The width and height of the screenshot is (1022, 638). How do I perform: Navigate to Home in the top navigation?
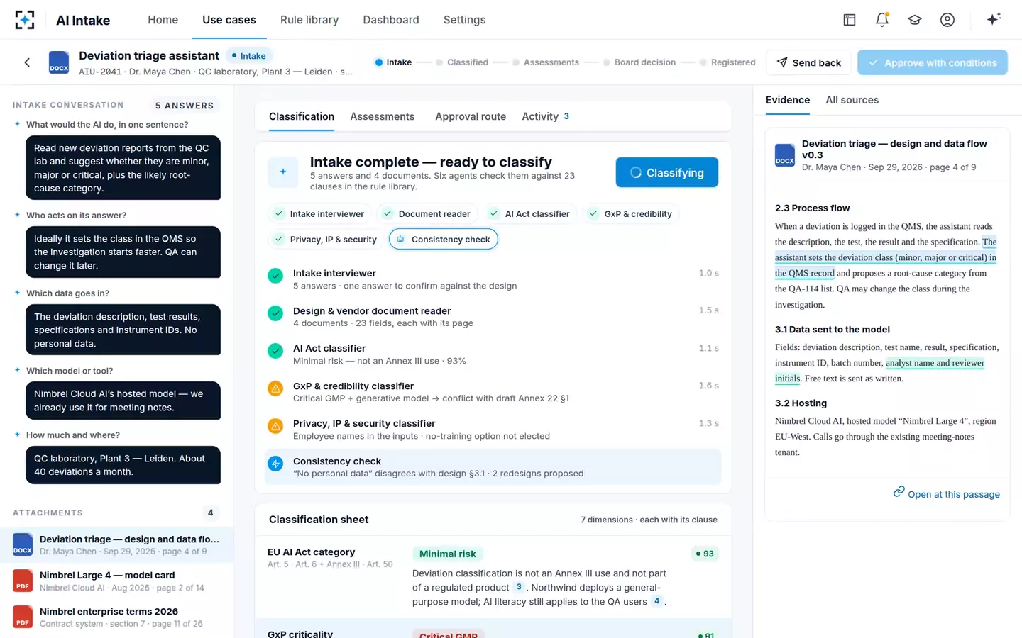(163, 20)
